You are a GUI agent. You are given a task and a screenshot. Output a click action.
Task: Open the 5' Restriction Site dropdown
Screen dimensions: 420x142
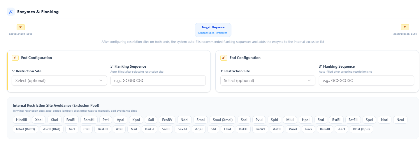tap(59, 80)
